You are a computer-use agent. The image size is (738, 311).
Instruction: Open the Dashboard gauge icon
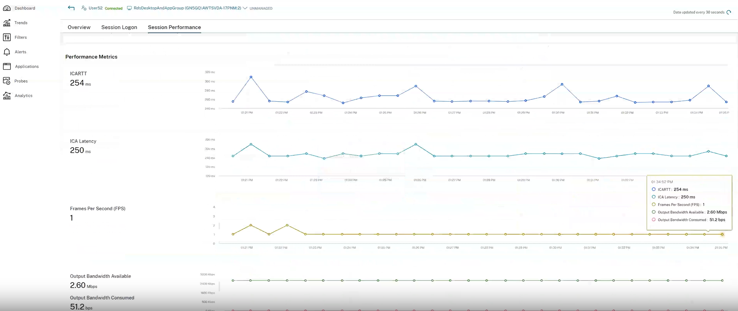click(7, 8)
